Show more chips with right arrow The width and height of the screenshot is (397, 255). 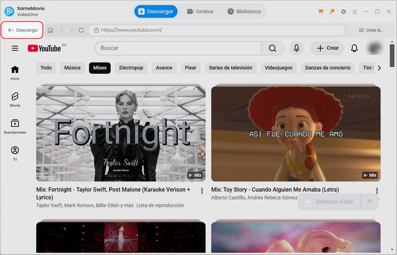379,68
